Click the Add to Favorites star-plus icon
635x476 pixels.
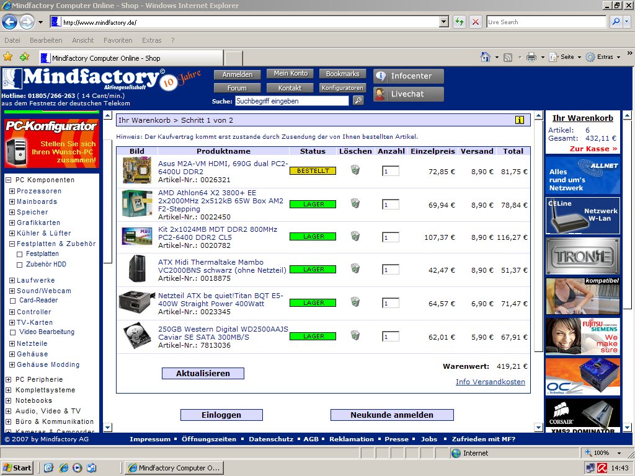coord(24,57)
